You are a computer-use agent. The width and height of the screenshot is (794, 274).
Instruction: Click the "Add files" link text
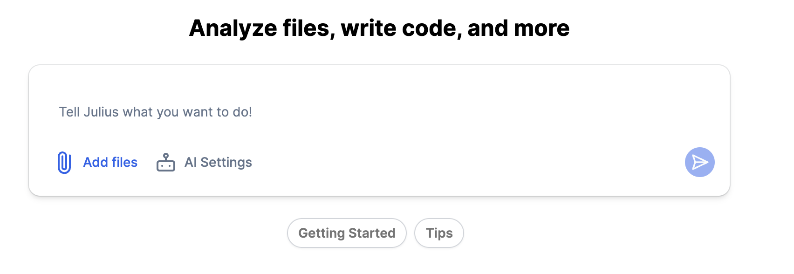110,162
